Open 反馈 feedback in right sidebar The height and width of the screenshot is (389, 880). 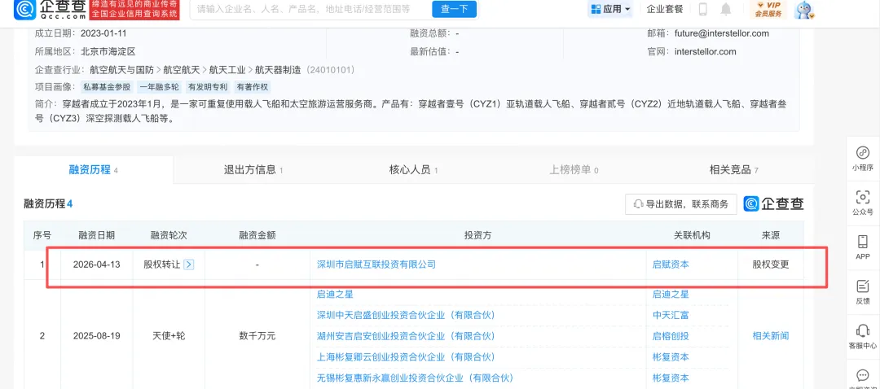pyautogui.click(x=862, y=292)
